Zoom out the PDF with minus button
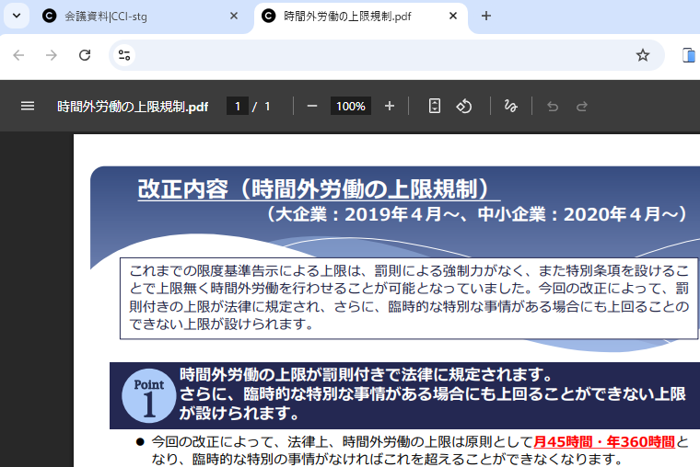The height and width of the screenshot is (467, 700). pyautogui.click(x=312, y=106)
